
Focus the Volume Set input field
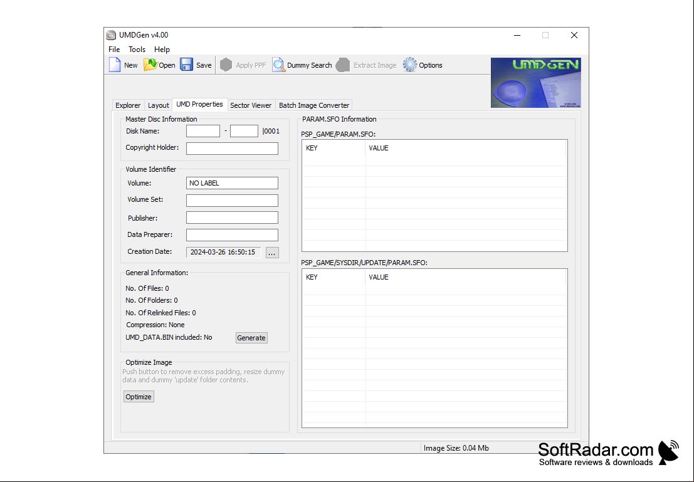(x=232, y=200)
